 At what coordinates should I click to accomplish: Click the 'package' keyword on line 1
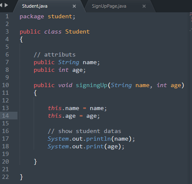[32, 17]
